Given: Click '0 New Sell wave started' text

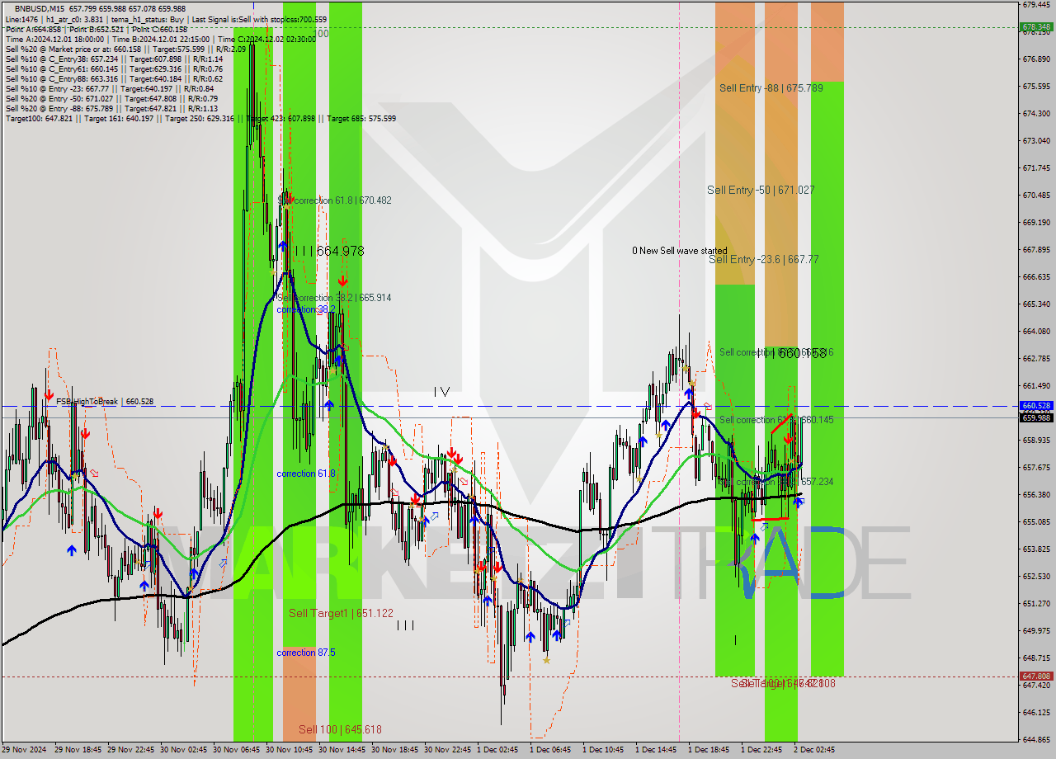Looking at the screenshot, I should pyautogui.click(x=680, y=251).
